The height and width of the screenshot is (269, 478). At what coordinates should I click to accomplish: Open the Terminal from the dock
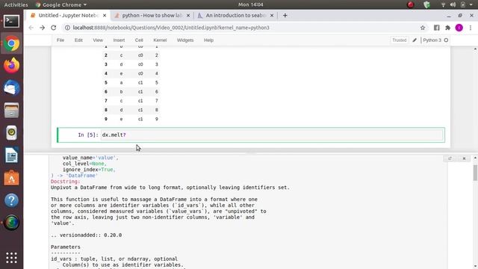point(11,22)
